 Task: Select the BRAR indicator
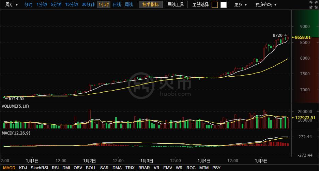click(x=144, y=168)
